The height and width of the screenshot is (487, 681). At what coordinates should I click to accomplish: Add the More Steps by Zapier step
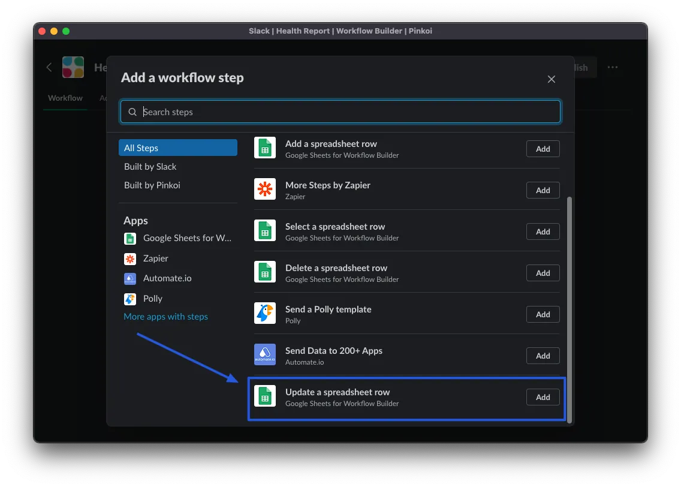[543, 190]
